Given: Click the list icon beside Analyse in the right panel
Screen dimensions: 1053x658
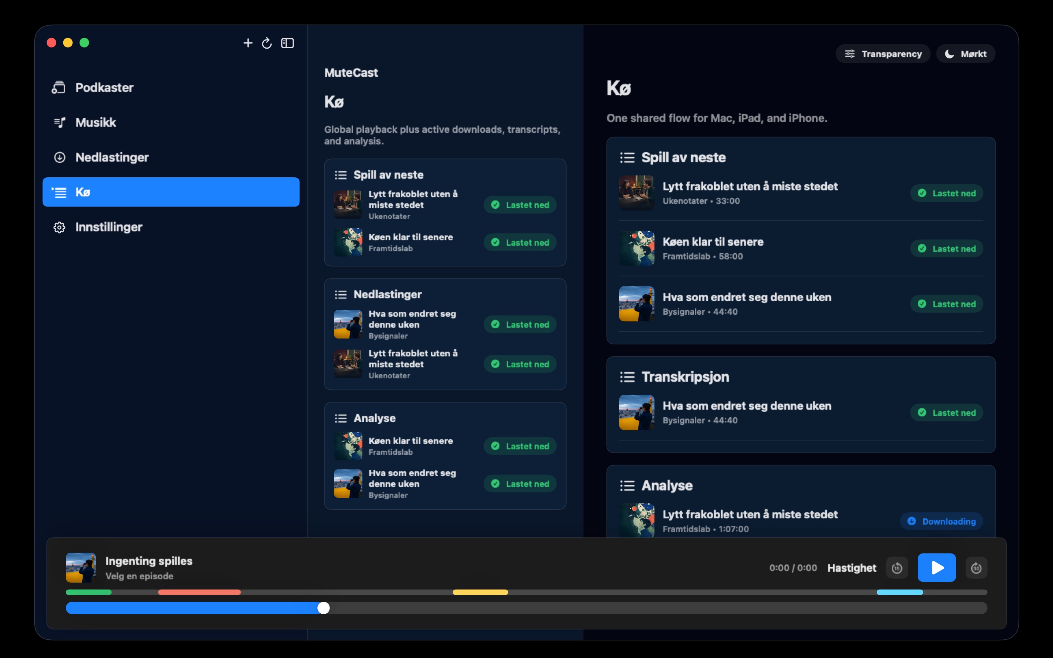Looking at the screenshot, I should [x=627, y=486].
